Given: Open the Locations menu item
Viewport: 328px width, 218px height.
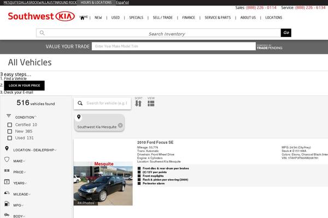Looking at the screenshot, I should (274, 18).
